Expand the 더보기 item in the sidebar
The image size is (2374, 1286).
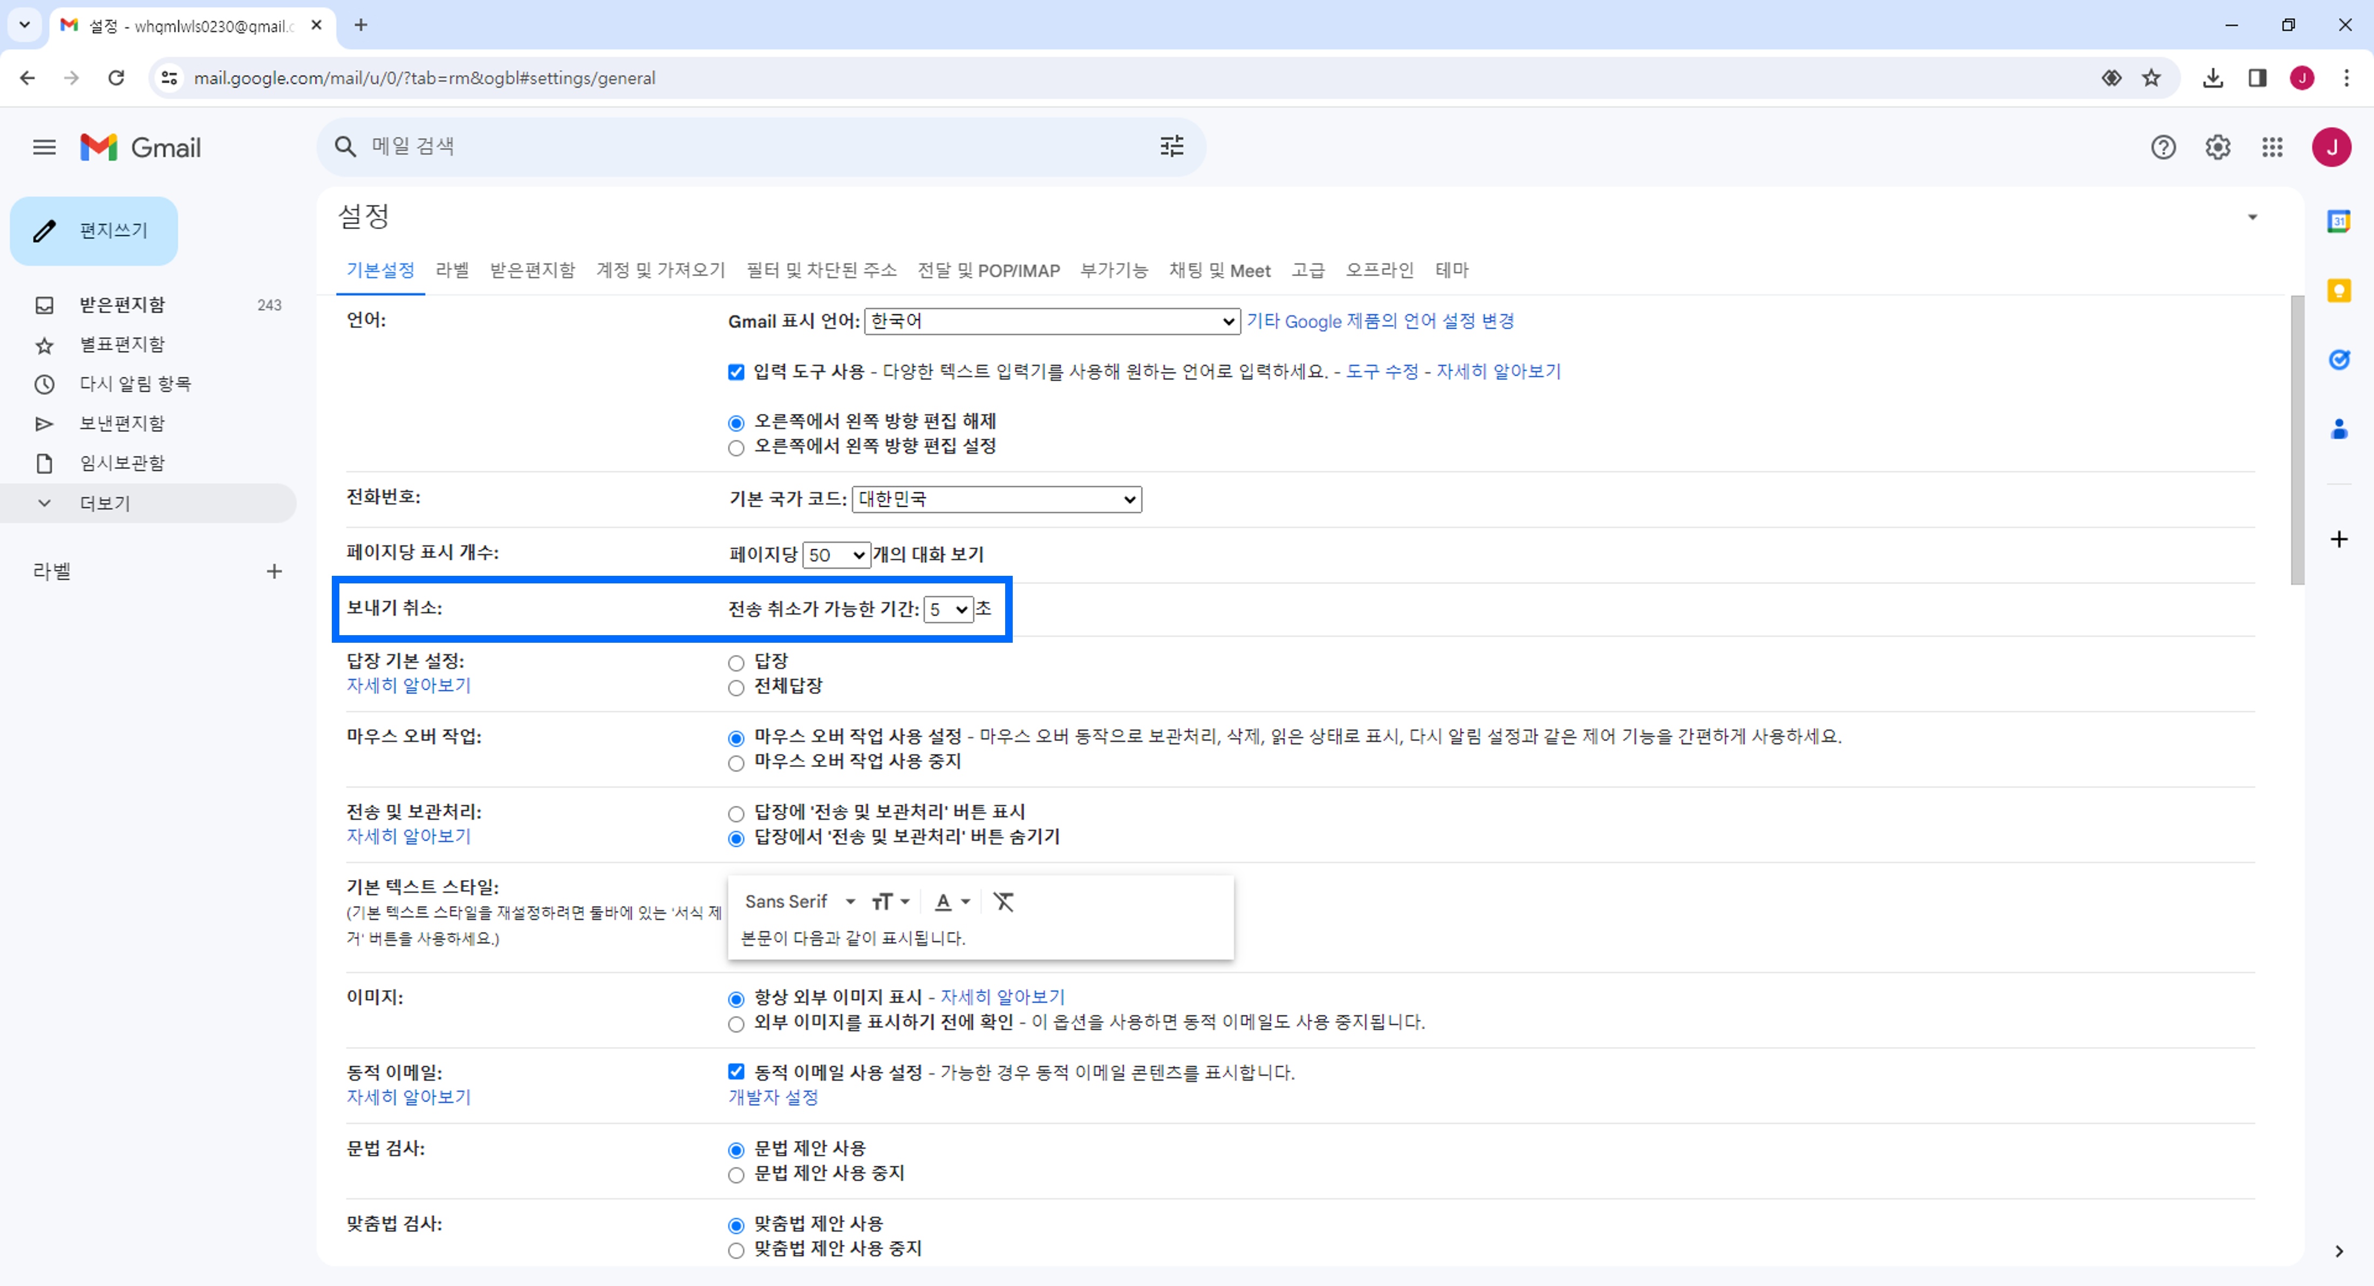104,503
